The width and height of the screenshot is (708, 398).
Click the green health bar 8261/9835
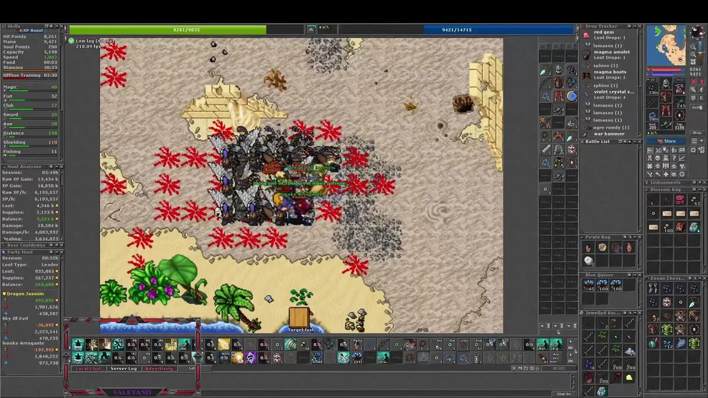[186, 30]
